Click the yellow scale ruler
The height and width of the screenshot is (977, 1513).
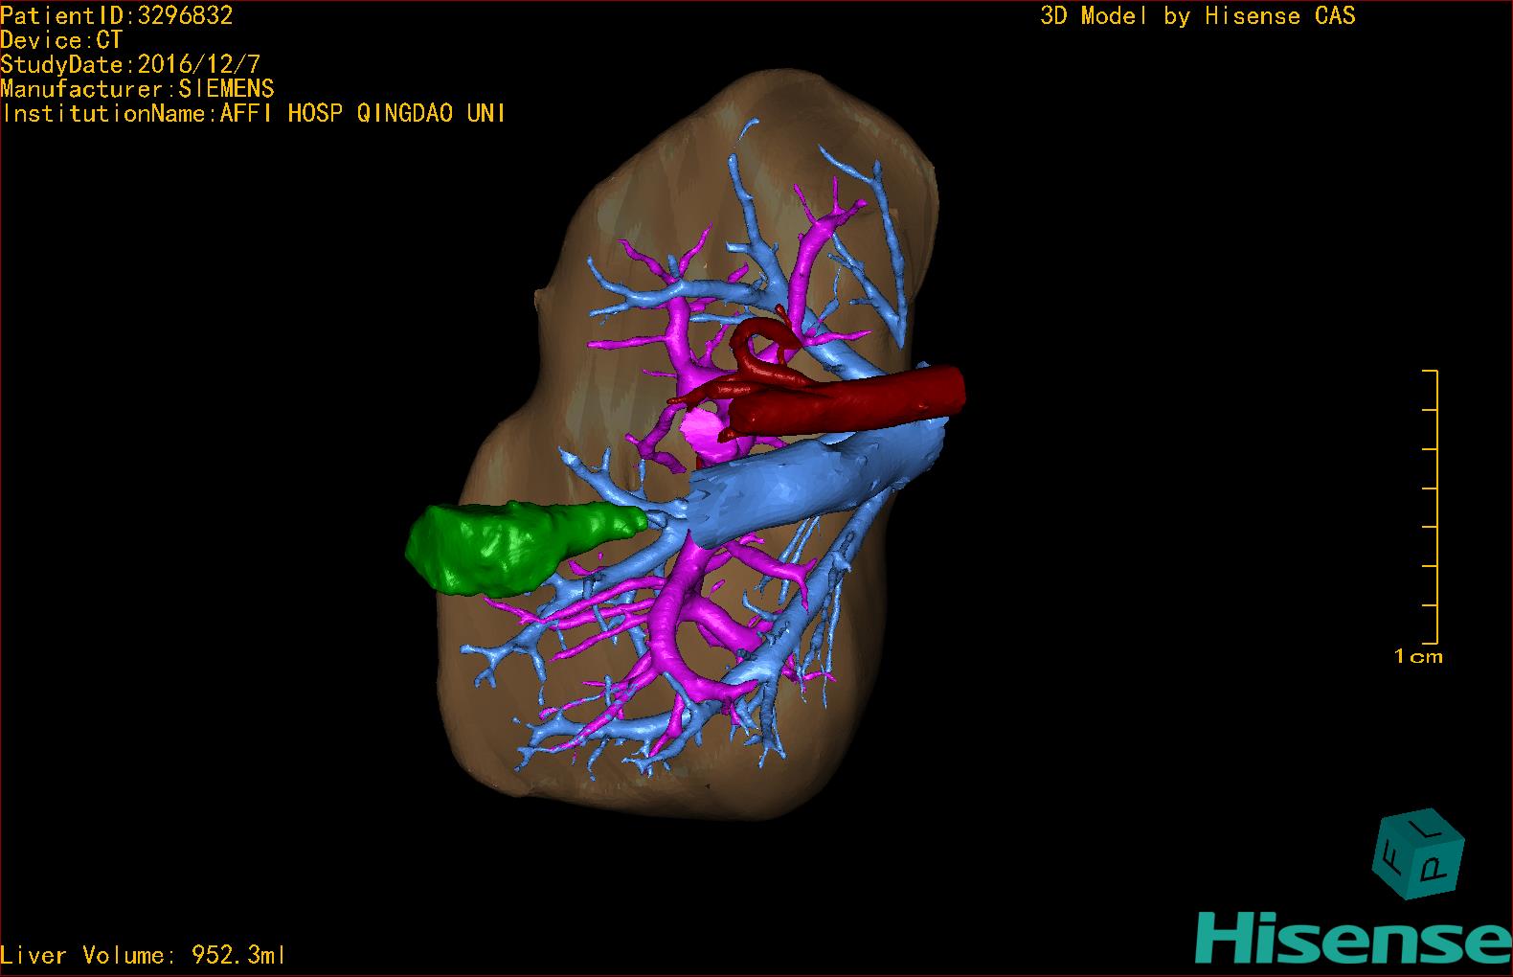coord(1435,506)
